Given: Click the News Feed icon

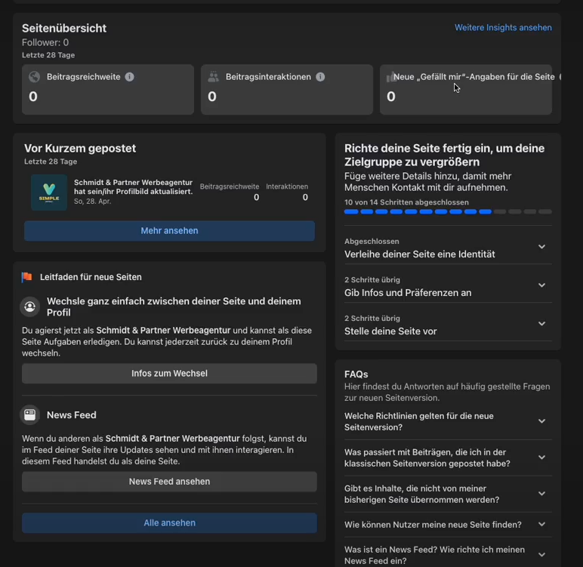Looking at the screenshot, I should [x=30, y=414].
